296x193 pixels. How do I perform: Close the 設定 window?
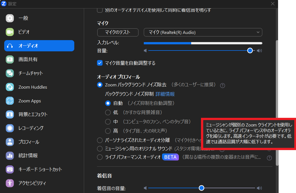pos(272,4)
